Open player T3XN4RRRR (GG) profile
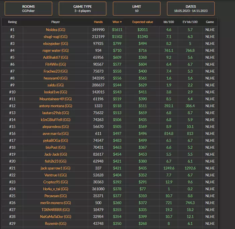Screen dimensions: 235x229 pyautogui.click(x=55, y=209)
